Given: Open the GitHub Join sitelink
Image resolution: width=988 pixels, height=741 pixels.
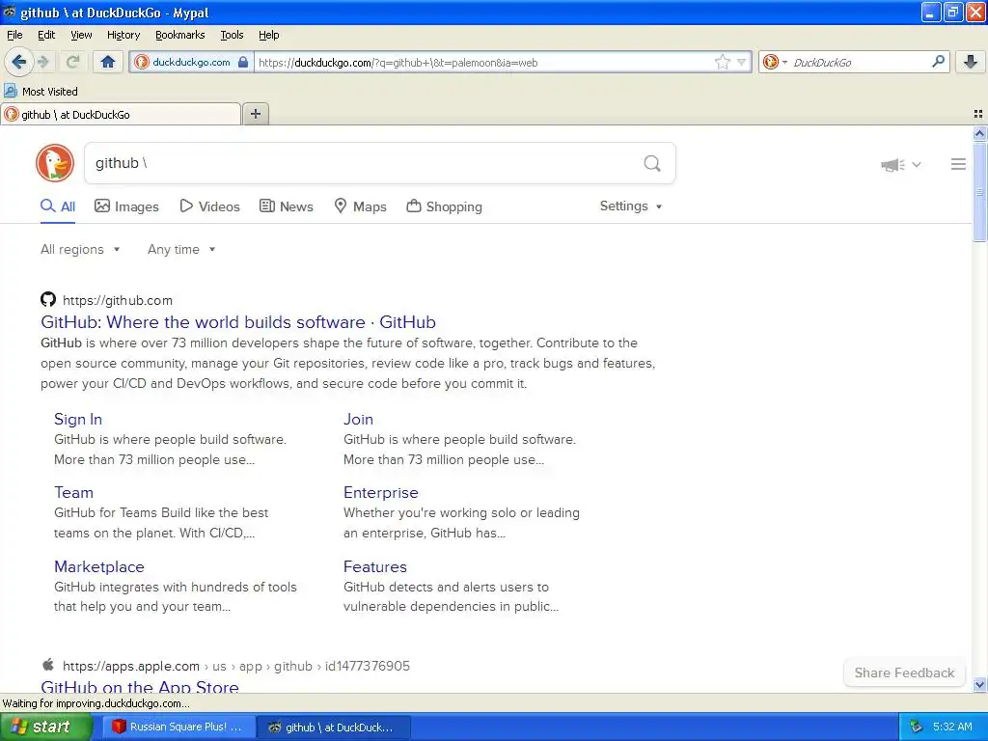Looking at the screenshot, I should 358,419.
